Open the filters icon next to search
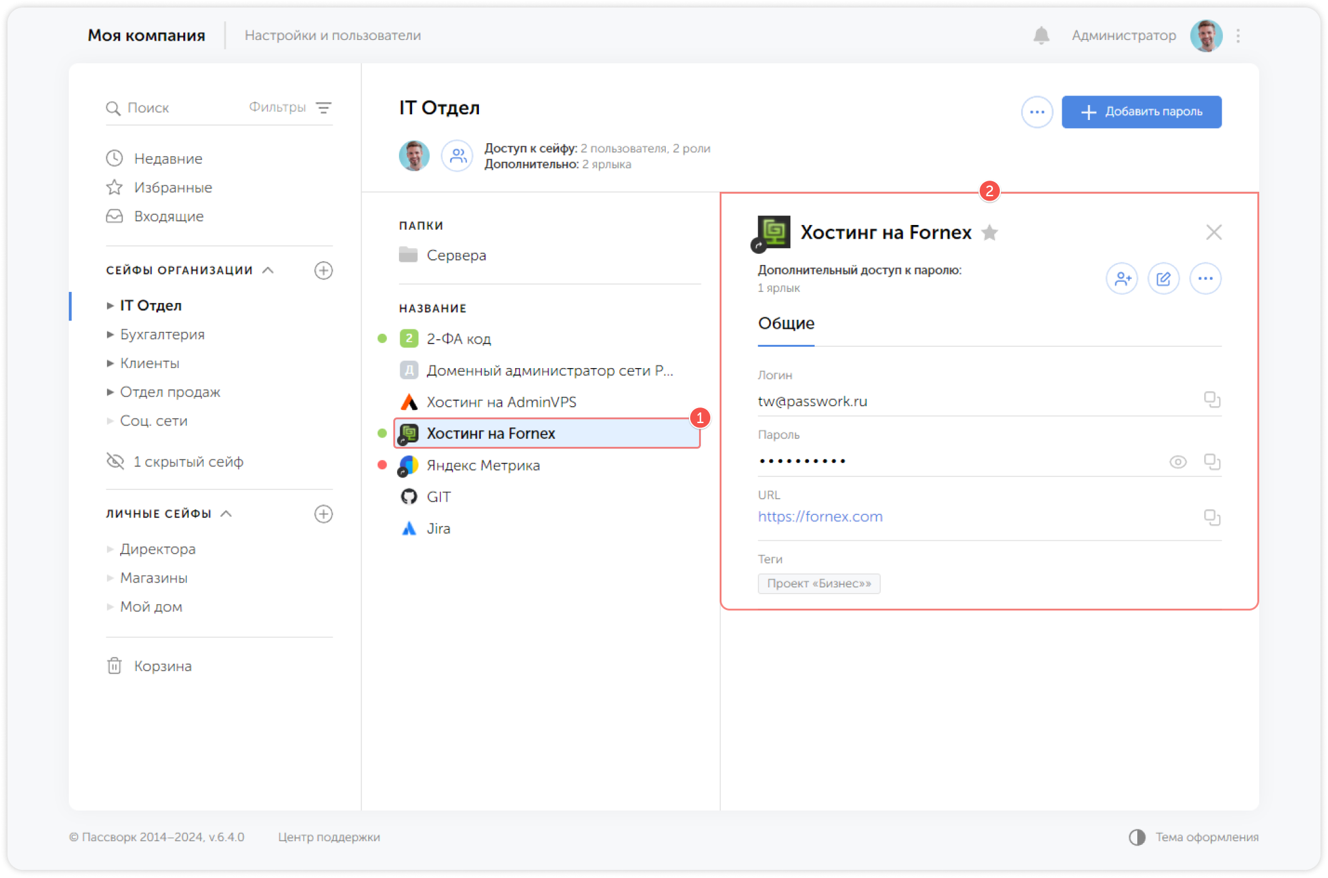Viewport: 1328px width, 878px height. [323, 107]
